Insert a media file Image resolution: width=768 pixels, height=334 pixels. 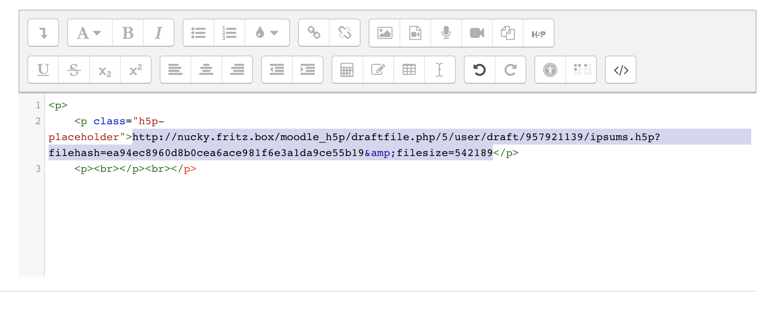coord(415,33)
